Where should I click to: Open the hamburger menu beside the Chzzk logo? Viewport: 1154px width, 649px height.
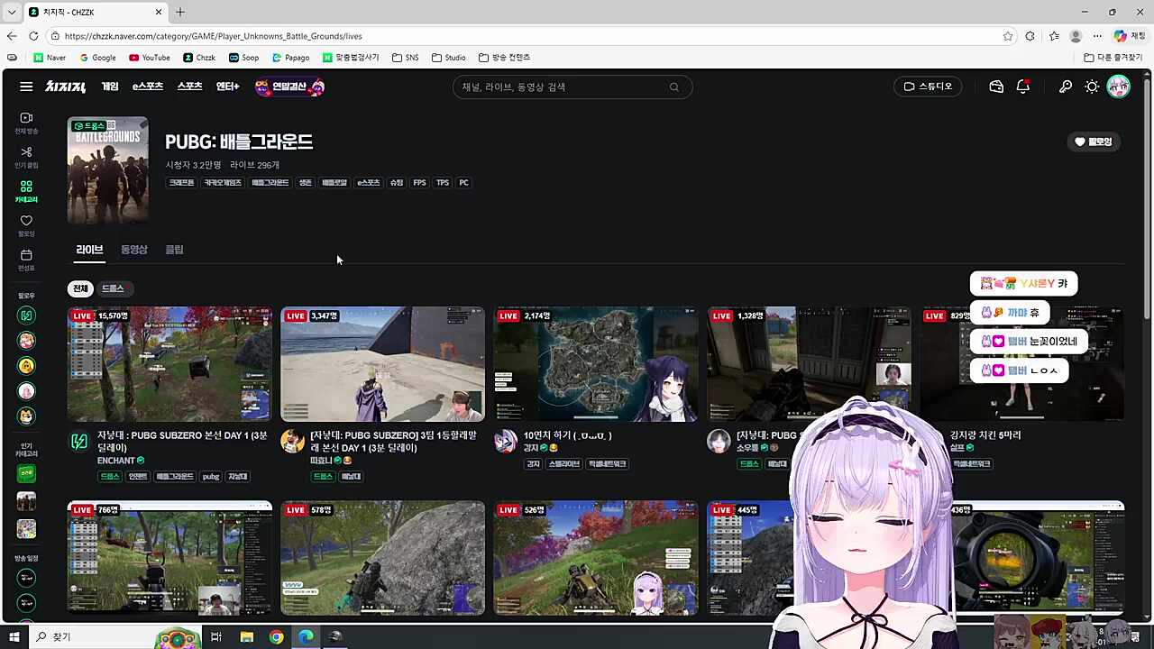click(x=26, y=87)
